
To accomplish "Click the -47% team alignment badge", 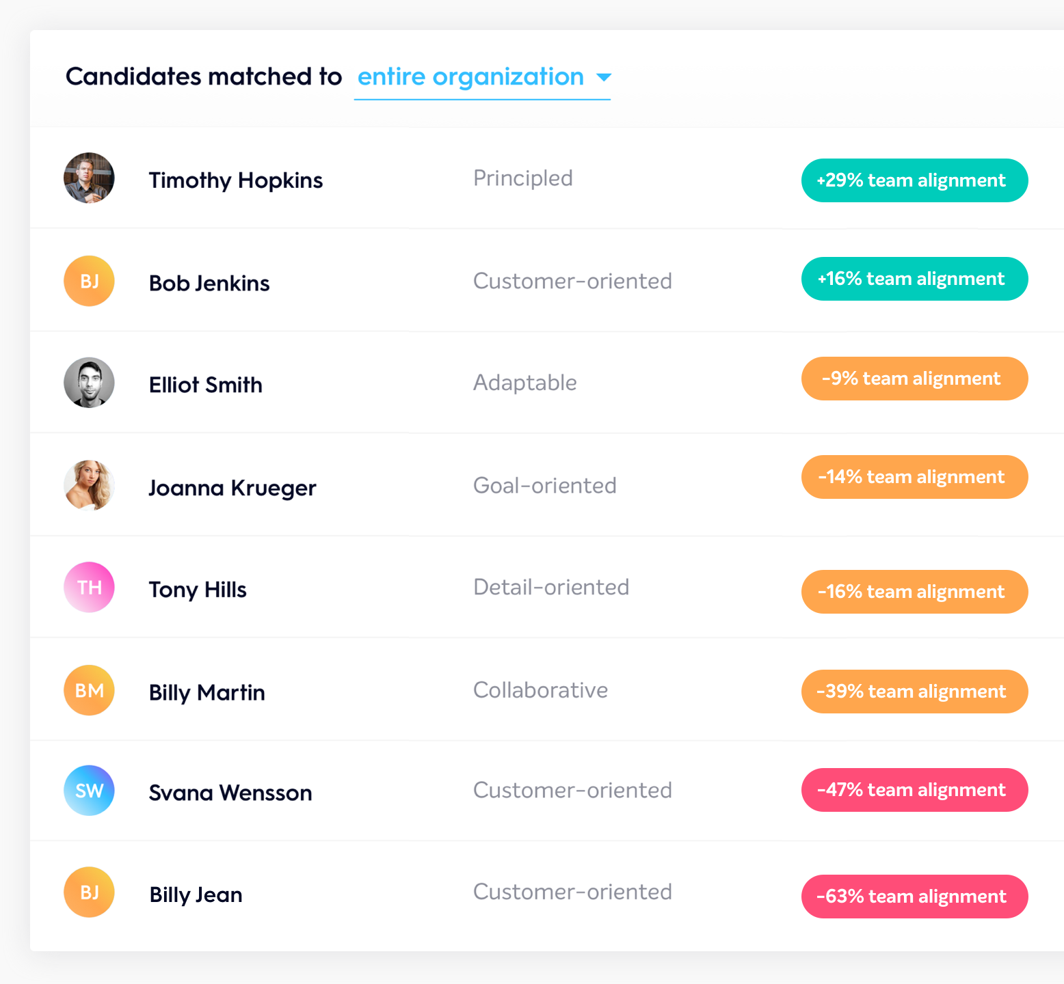I will coord(914,790).
